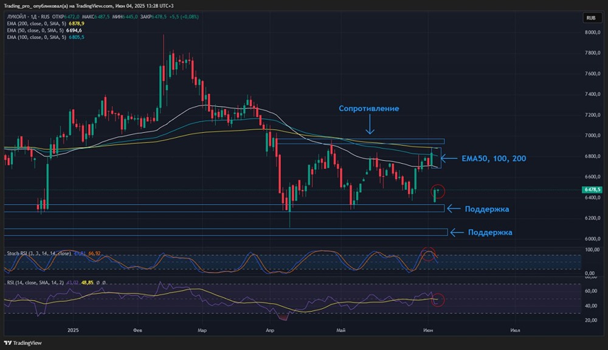
Task: Click the ЗАКР 6478,5 close value in header
Action: click(x=154, y=17)
